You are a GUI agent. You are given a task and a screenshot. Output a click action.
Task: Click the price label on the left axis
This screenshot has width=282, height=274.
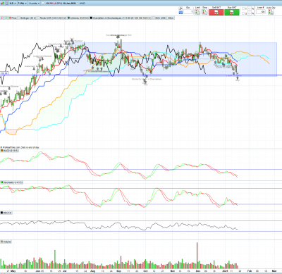(x=4, y=73)
